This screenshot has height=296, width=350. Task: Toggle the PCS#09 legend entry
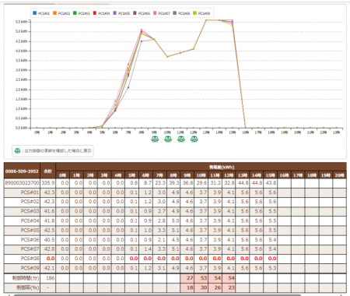coord(201,13)
